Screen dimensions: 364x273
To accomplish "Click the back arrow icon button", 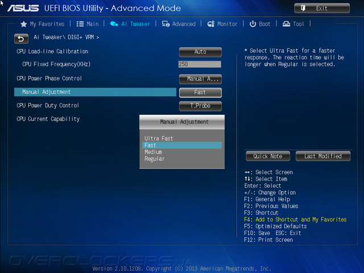I will click(x=21, y=39).
